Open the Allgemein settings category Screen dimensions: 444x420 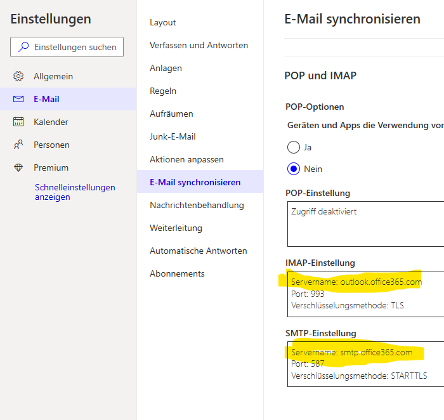pos(69,76)
